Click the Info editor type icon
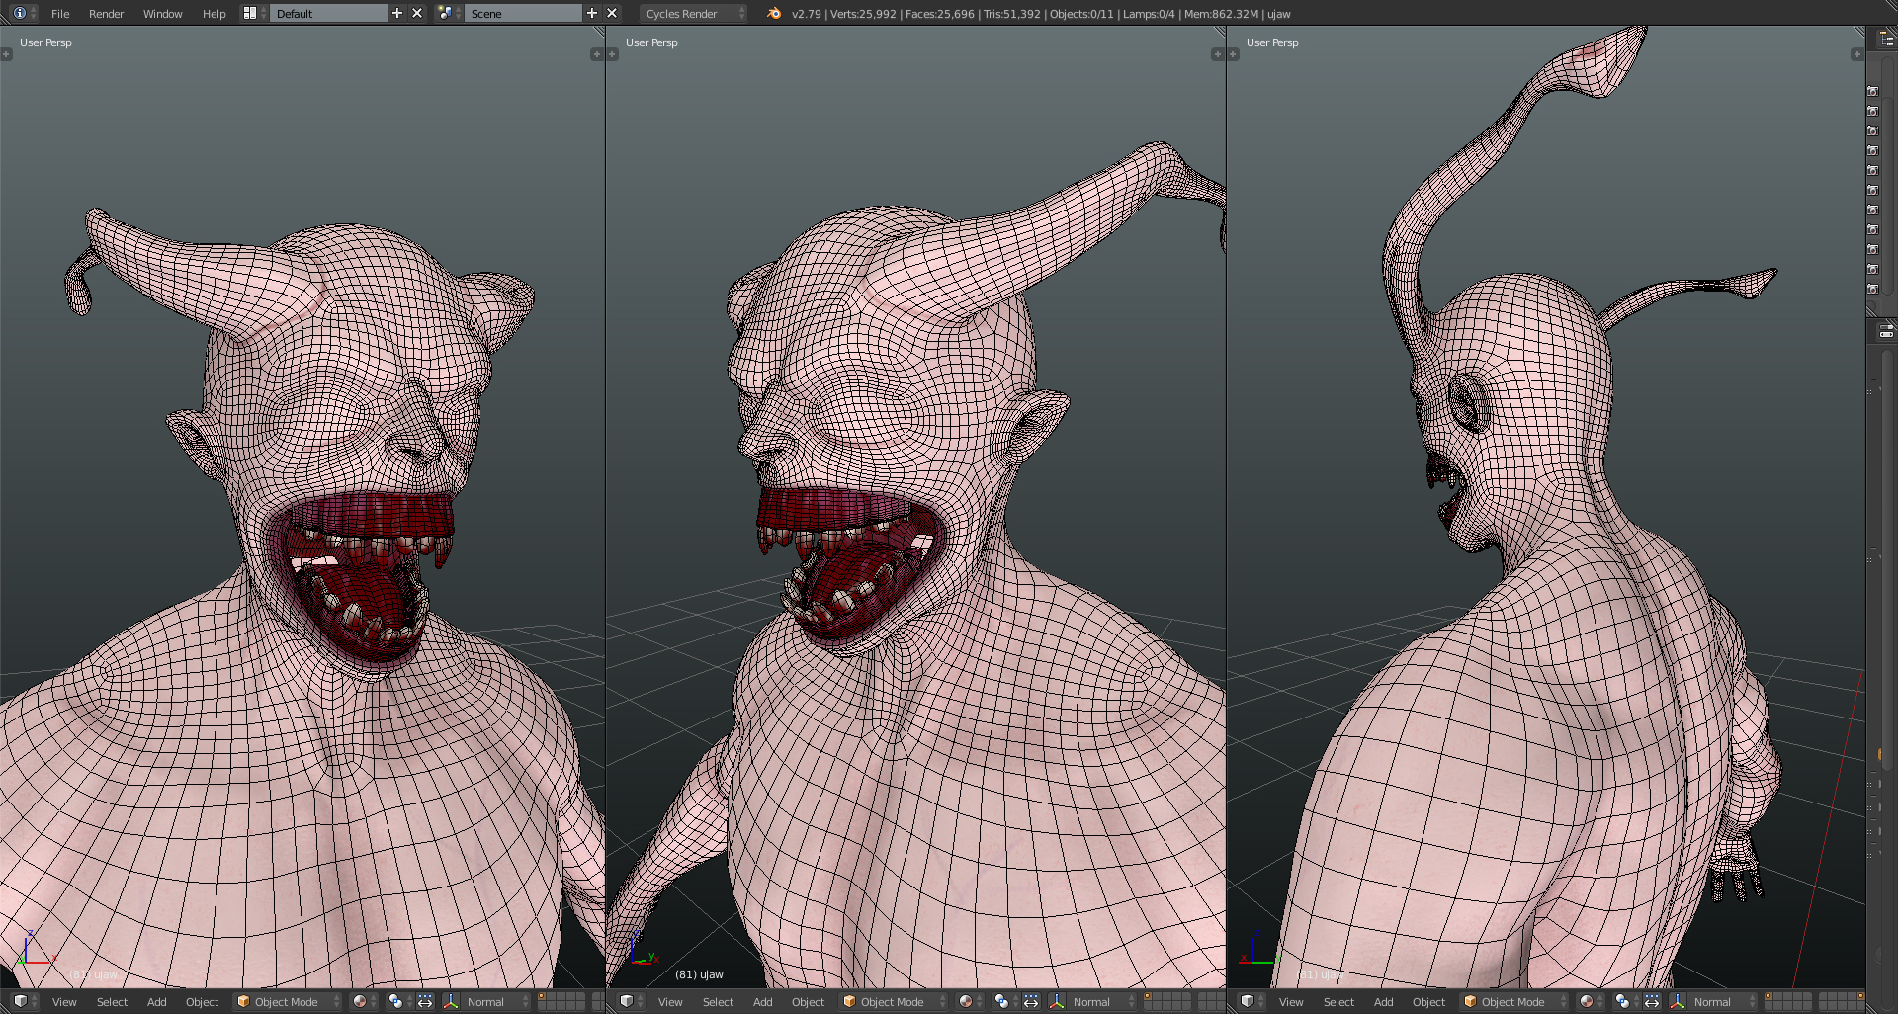The height and width of the screenshot is (1014, 1898). (19, 13)
